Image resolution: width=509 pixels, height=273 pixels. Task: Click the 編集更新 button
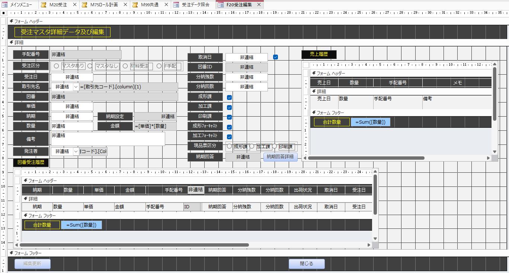point(32,264)
